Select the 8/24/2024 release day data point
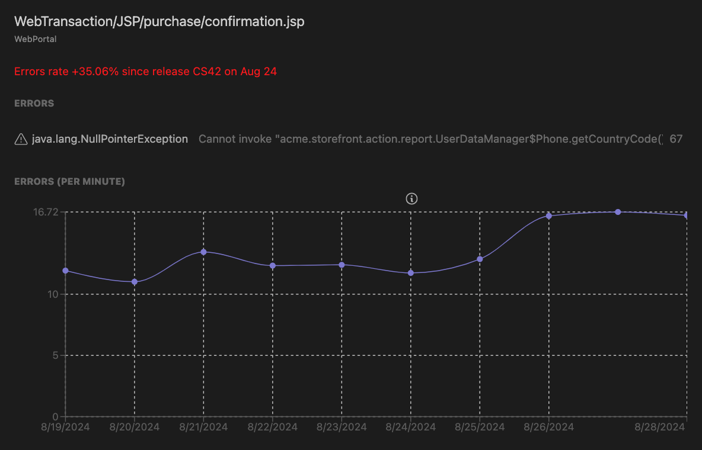This screenshot has width=702, height=450. click(411, 273)
